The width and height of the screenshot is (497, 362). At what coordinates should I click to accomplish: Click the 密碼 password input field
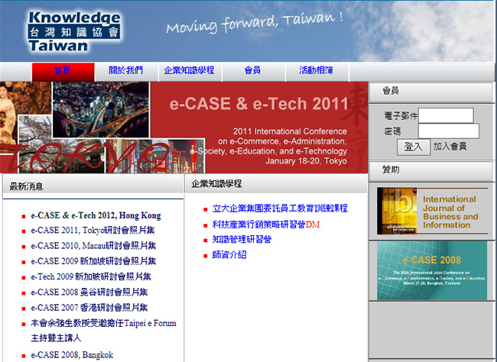(x=448, y=131)
